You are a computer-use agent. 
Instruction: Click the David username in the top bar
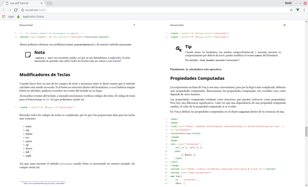[289, 3]
